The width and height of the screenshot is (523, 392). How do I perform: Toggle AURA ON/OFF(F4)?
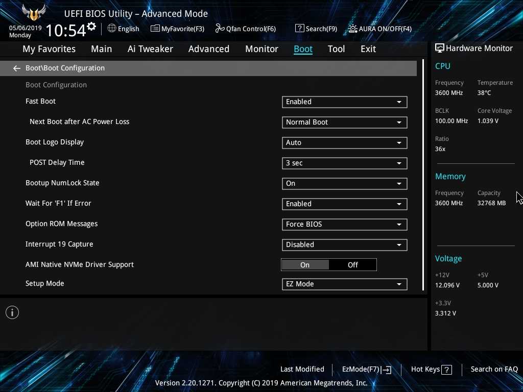pyautogui.click(x=380, y=29)
